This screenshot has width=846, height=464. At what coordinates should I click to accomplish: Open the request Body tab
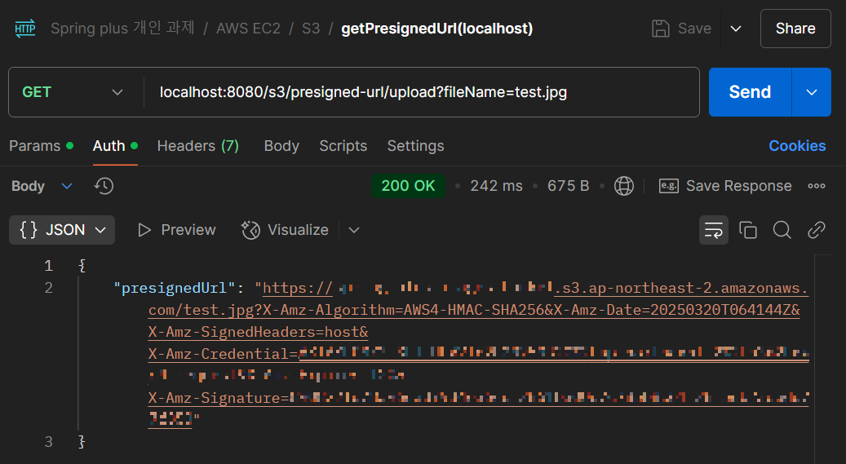click(x=281, y=146)
